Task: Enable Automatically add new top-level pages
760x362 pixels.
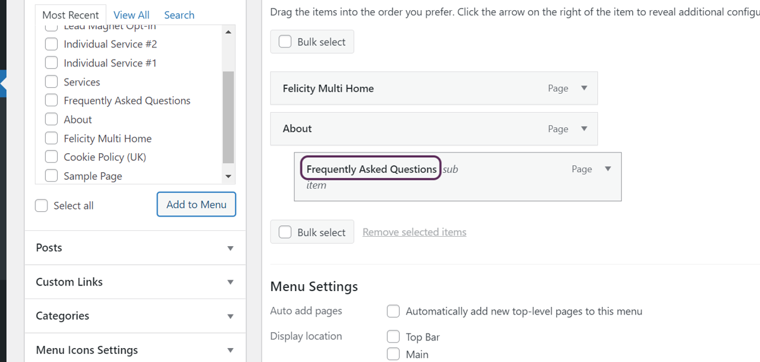Action: click(393, 311)
